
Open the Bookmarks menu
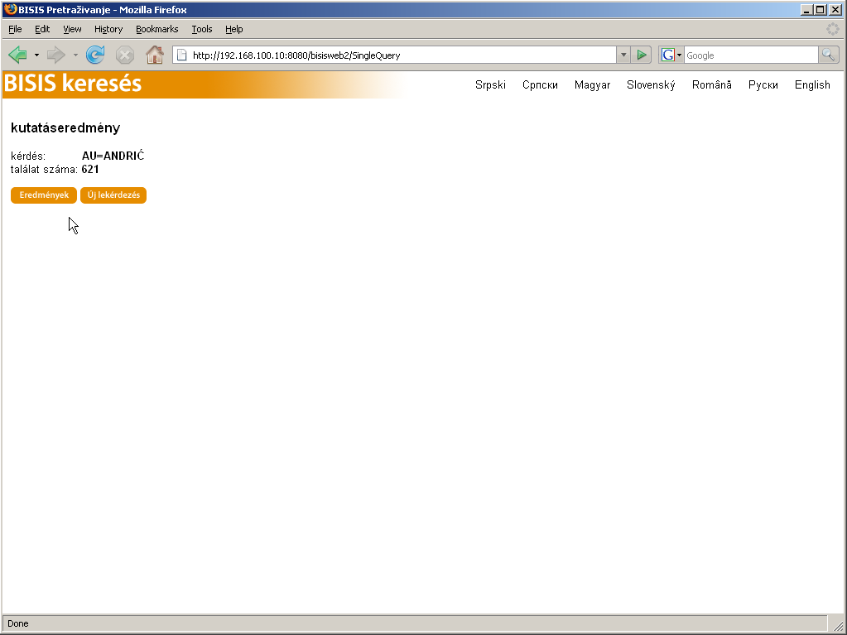(x=156, y=29)
